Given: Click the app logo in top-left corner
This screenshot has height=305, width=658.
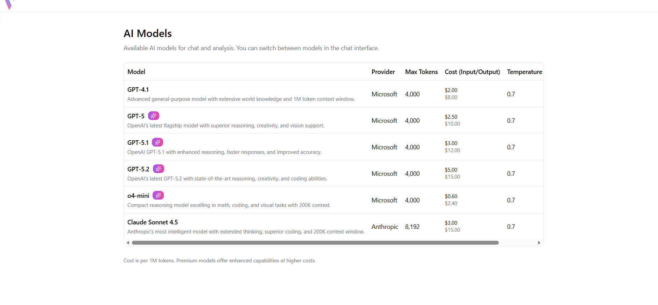Looking at the screenshot, I should [9, 5].
